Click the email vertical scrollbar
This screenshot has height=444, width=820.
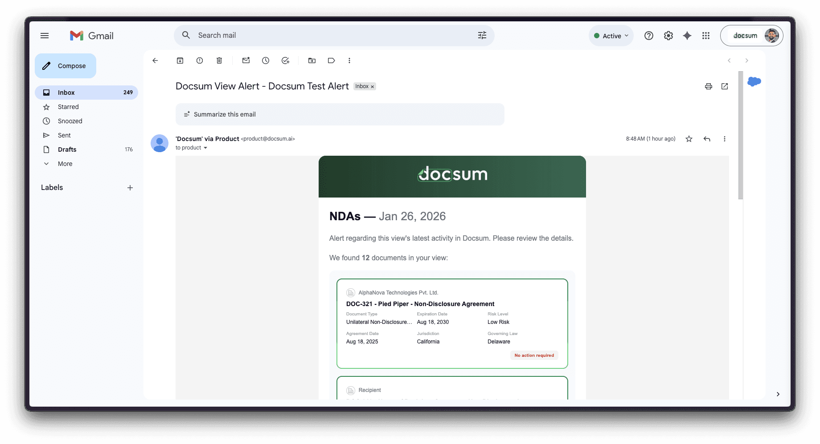click(741, 135)
